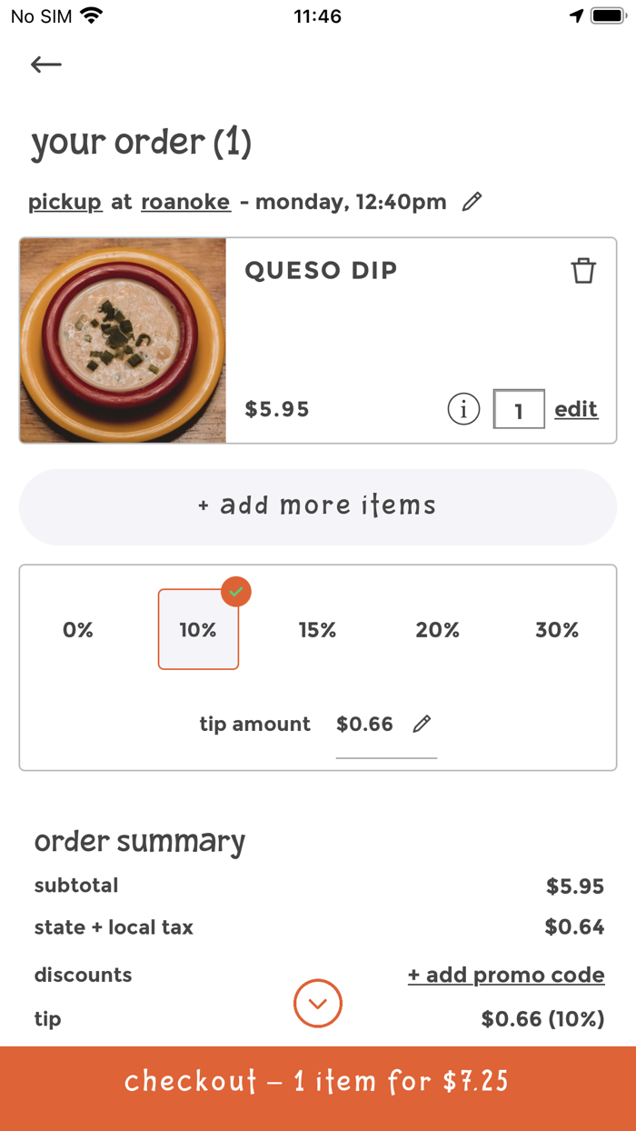Screen dimensions: 636x1131
Task: Edit pickup time using pencil icon
Action: pyautogui.click(x=472, y=202)
